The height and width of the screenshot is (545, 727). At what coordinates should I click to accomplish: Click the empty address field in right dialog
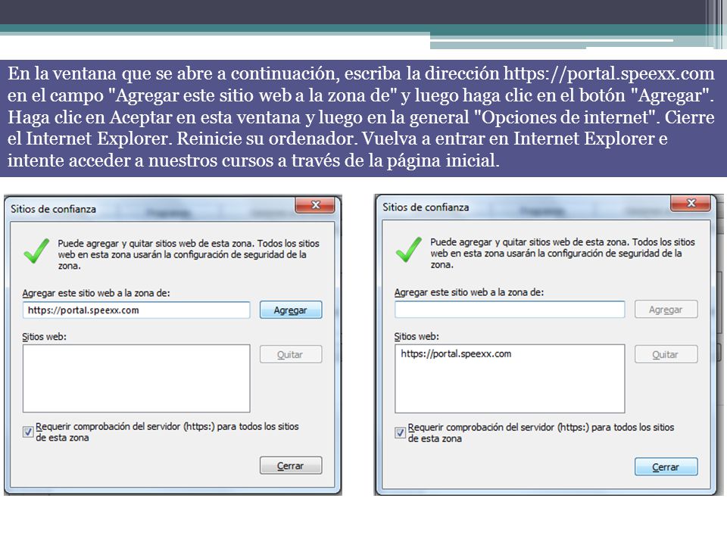[x=510, y=310]
